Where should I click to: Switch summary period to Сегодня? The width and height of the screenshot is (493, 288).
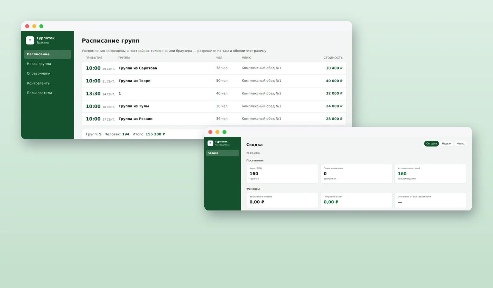click(431, 143)
